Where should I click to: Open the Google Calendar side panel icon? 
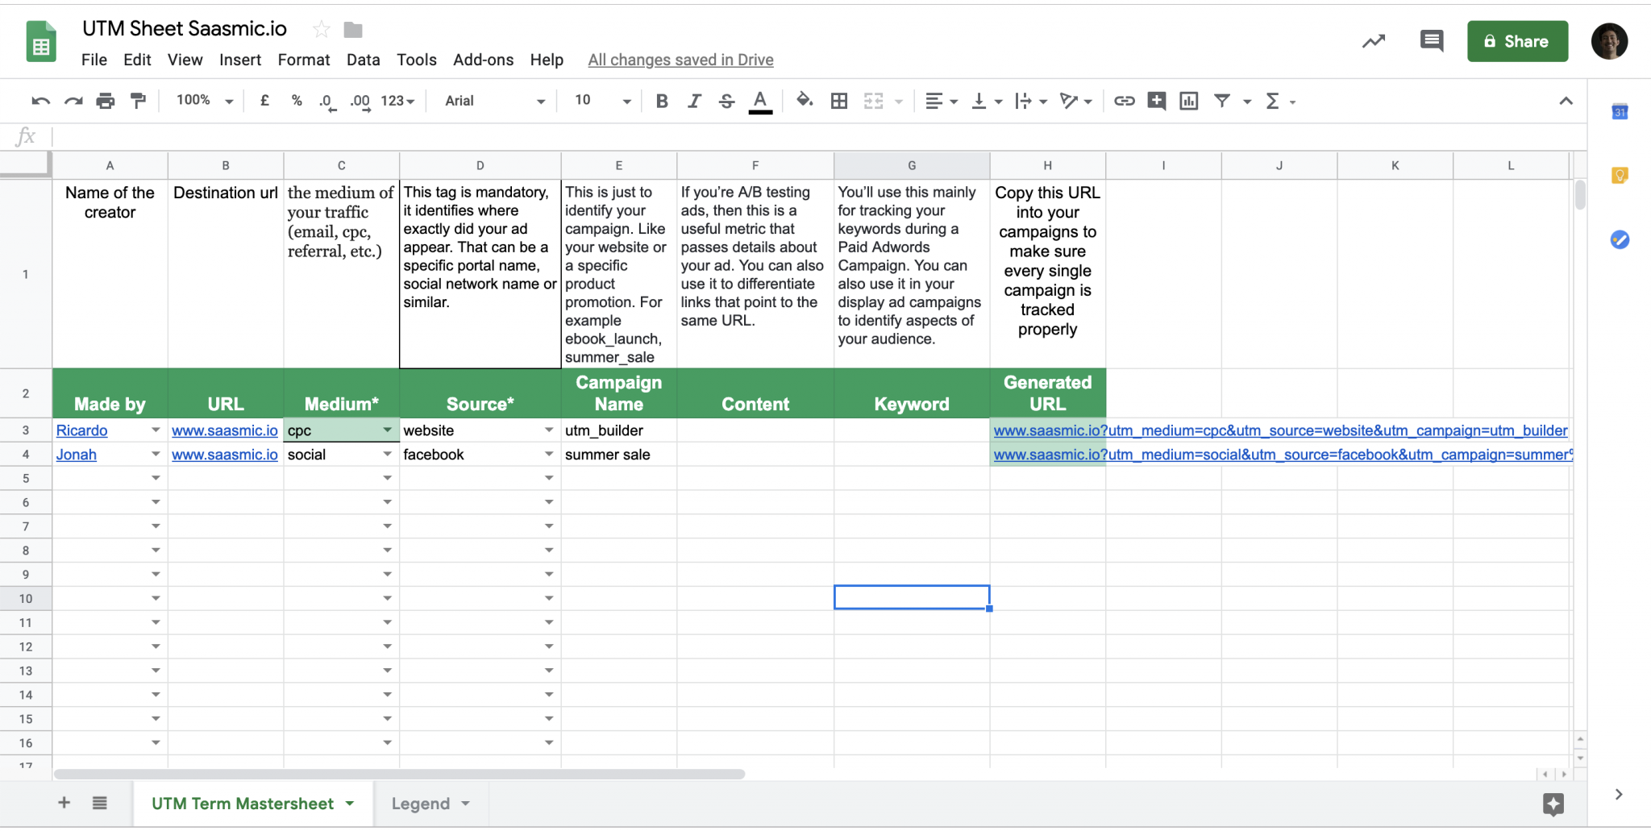tap(1620, 112)
